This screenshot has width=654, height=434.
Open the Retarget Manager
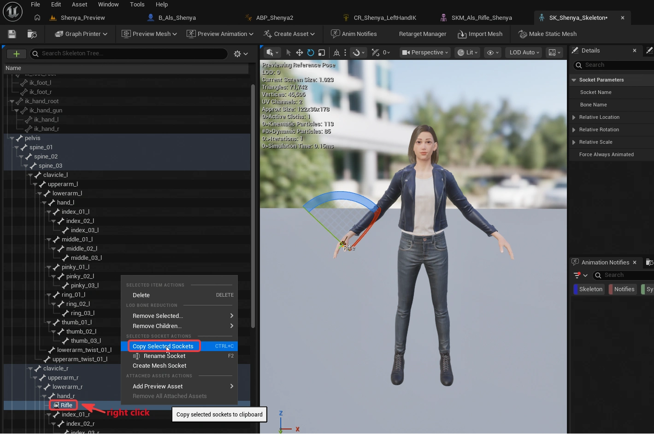pos(423,34)
